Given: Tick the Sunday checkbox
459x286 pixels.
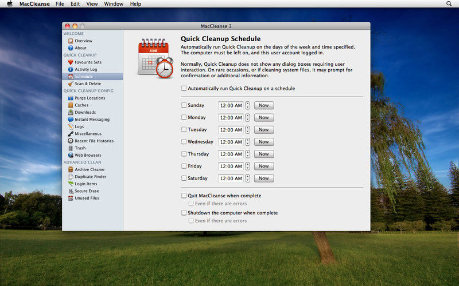Looking at the screenshot, I should [184, 105].
